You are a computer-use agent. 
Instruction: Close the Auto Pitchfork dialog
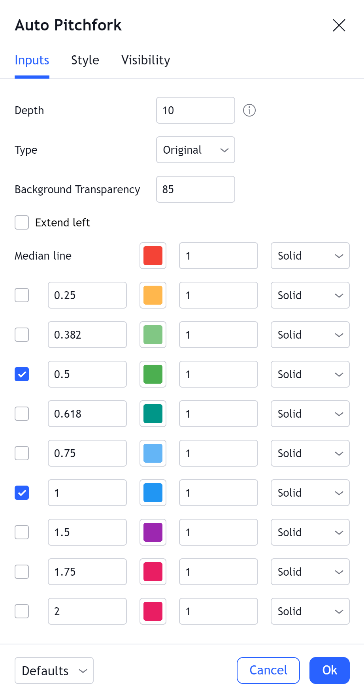(339, 25)
